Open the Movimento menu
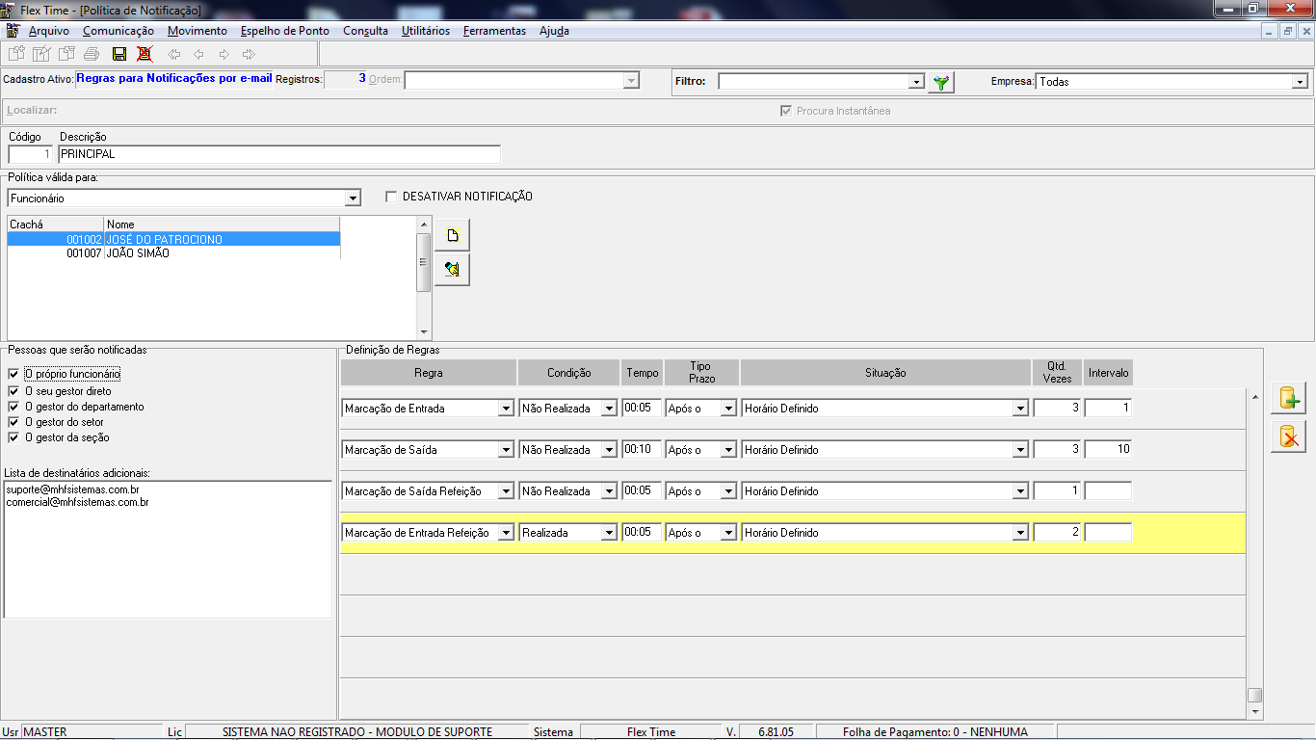This screenshot has height=740, width=1316. pos(197,31)
